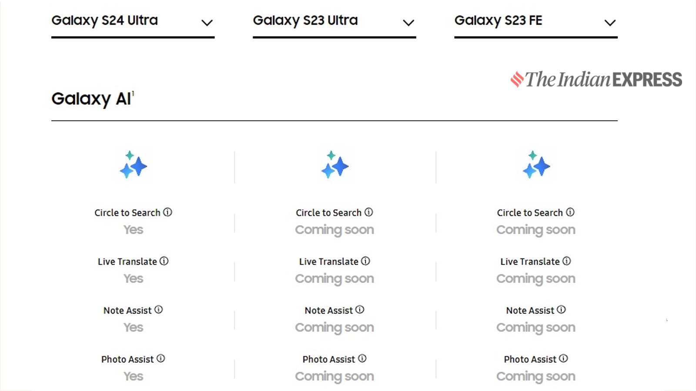Open the Photo Assist info tooltip for S23 Ultra
This screenshot has height=391, width=696.
362,359
